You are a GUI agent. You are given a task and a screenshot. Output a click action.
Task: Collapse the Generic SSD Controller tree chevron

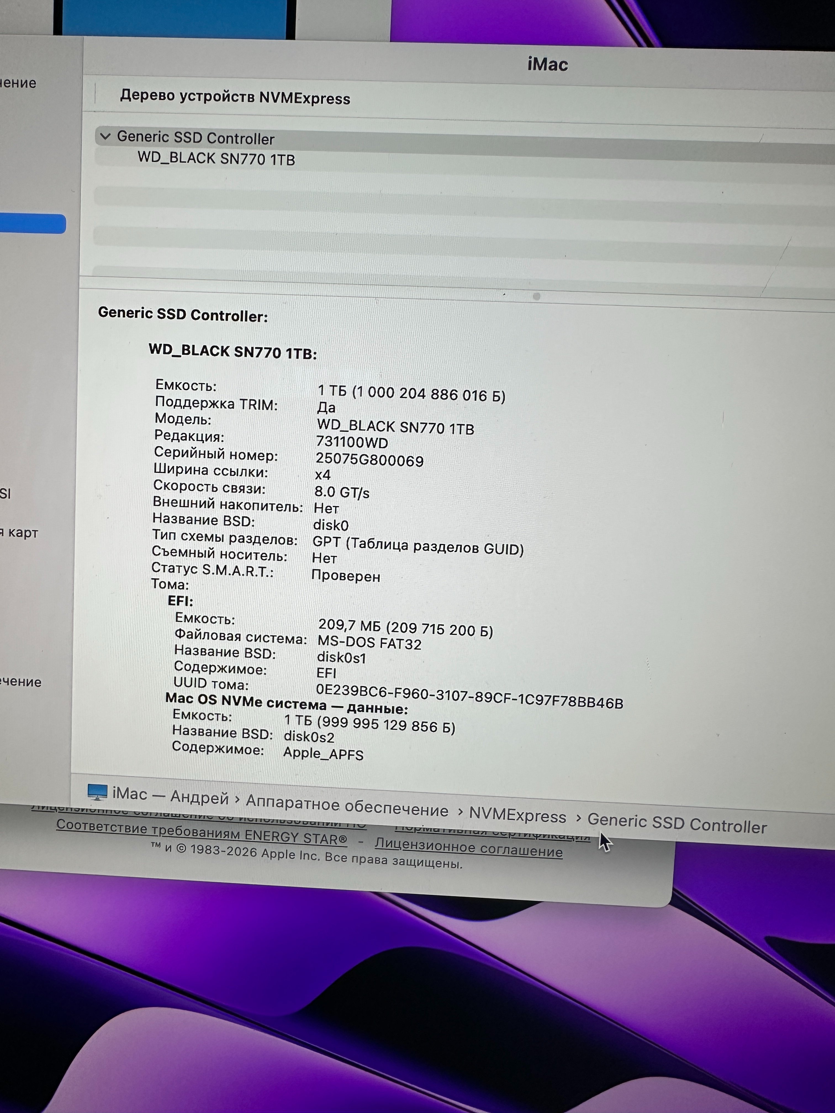[x=105, y=136]
